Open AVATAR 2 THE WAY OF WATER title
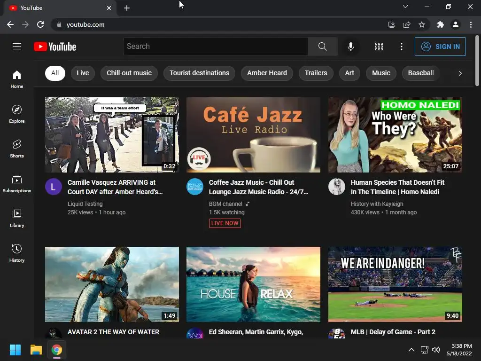Viewport: 481px width, 361px height. [x=113, y=332]
